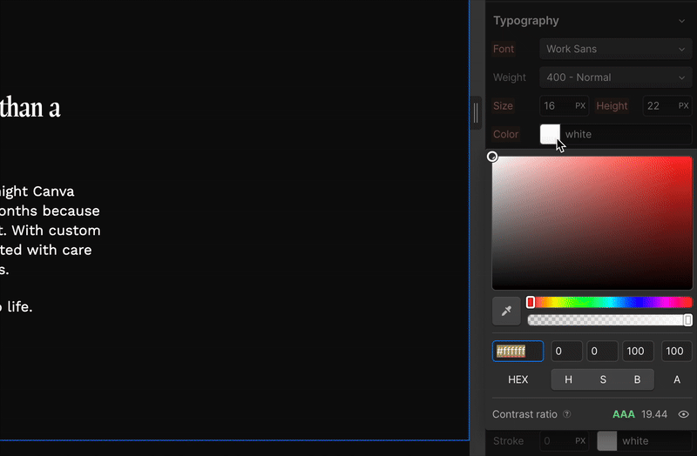Select the S color mode button
Viewport: 697px width, 456px height.
pyautogui.click(x=603, y=379)
